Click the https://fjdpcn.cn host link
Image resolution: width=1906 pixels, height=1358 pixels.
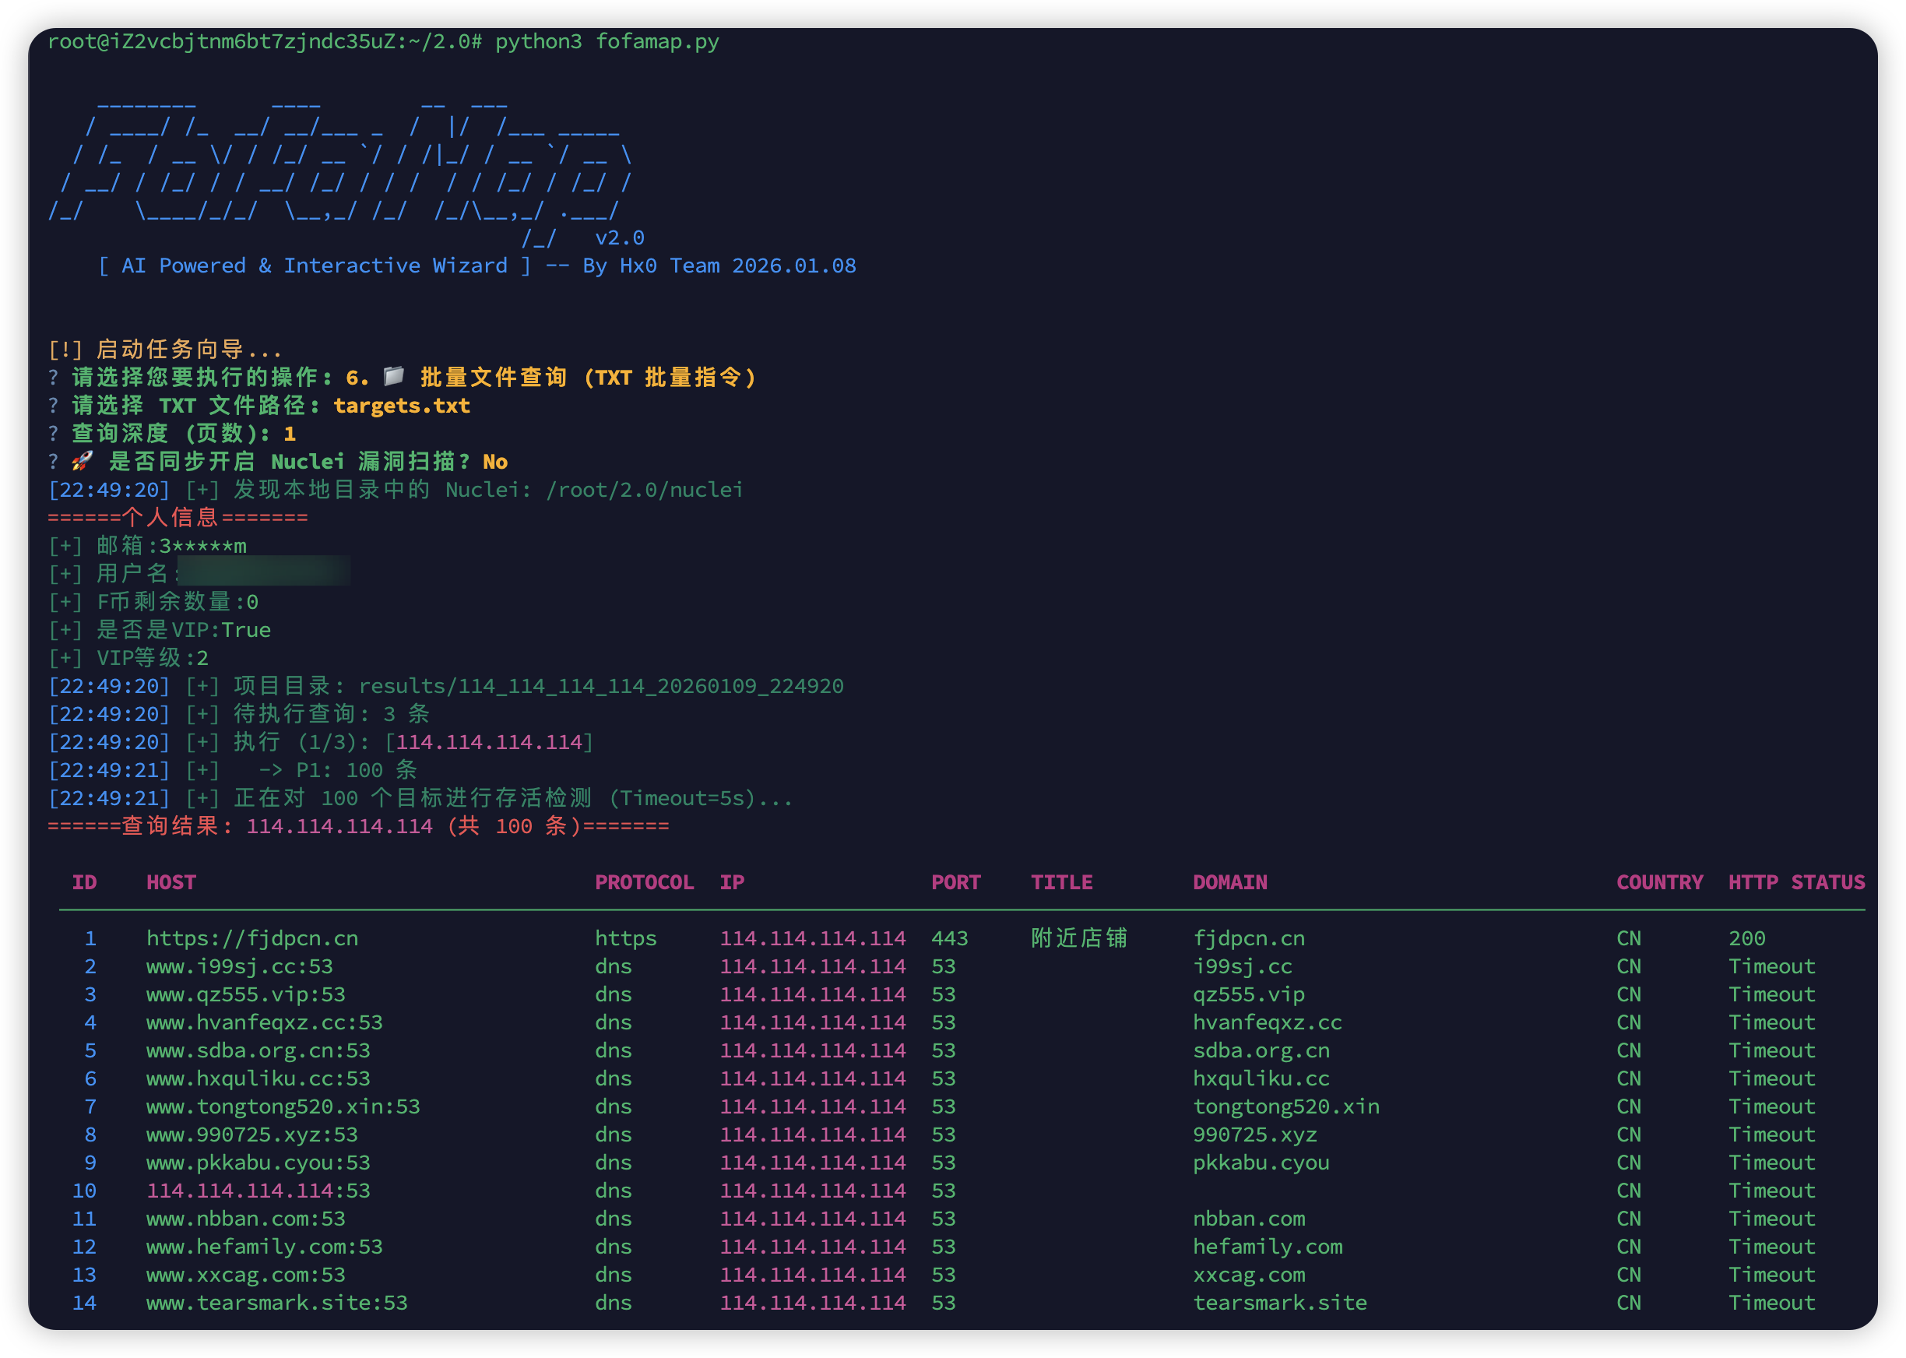point(252,938)
